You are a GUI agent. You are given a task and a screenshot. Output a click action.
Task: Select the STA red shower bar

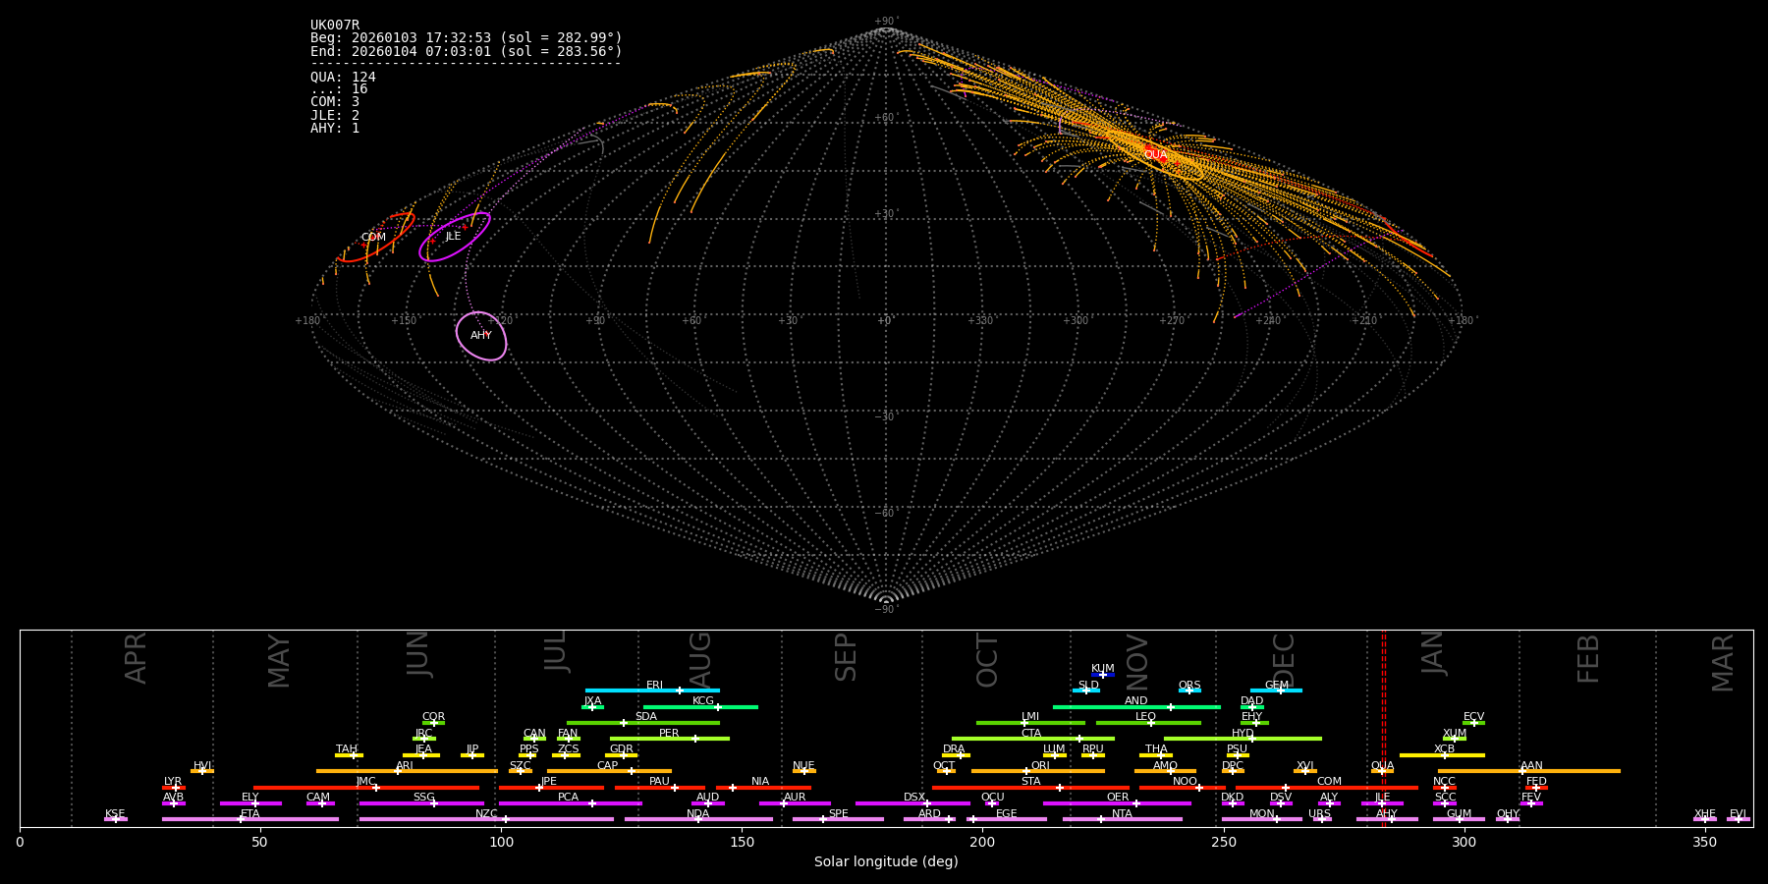point(1030,788)
